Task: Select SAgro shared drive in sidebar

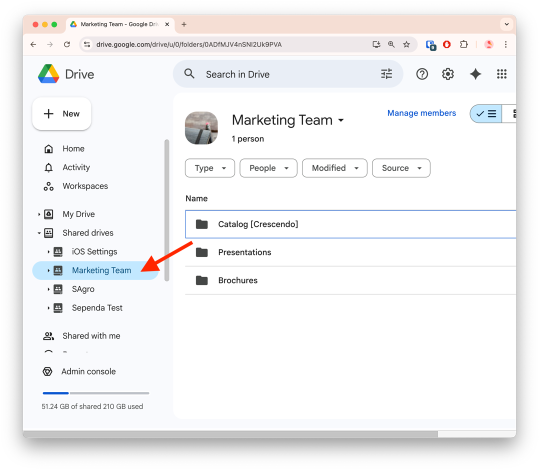Action: [x=83, y=289]
